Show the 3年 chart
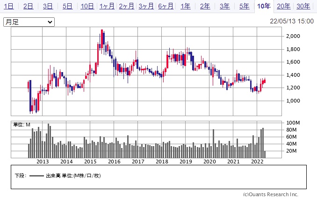This screenshot has width=317, height=199. 224,6
